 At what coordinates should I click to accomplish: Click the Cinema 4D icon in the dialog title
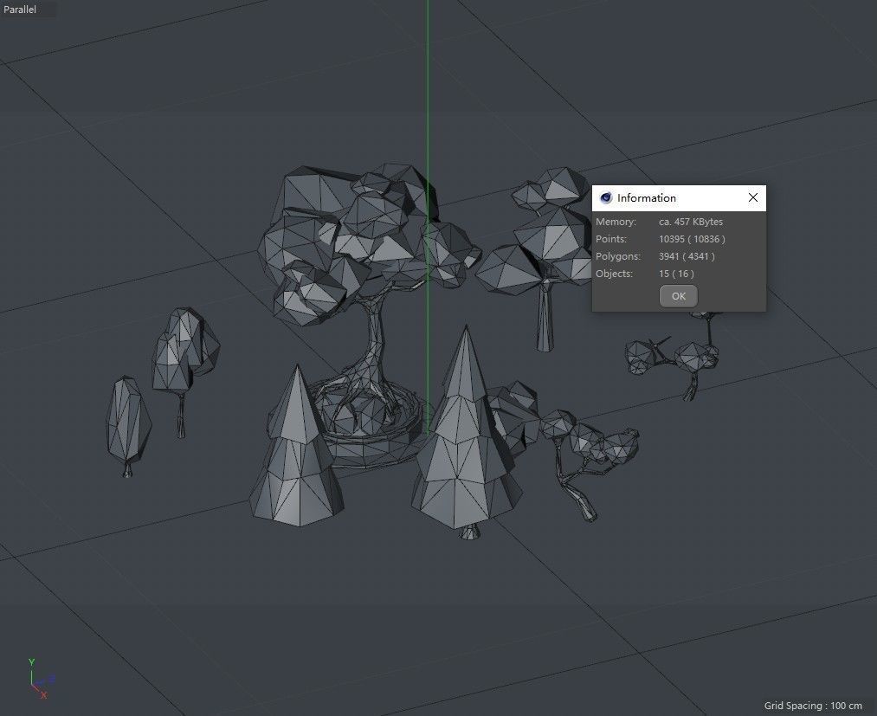(606, 197)
